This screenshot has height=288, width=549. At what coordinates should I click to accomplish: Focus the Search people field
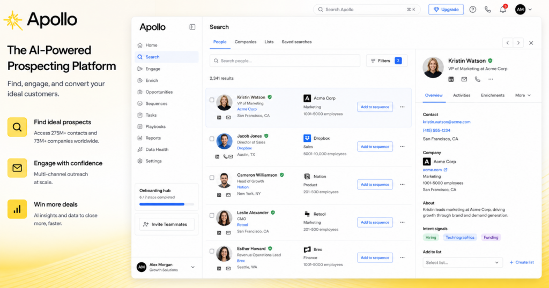[x=285, y=61]
